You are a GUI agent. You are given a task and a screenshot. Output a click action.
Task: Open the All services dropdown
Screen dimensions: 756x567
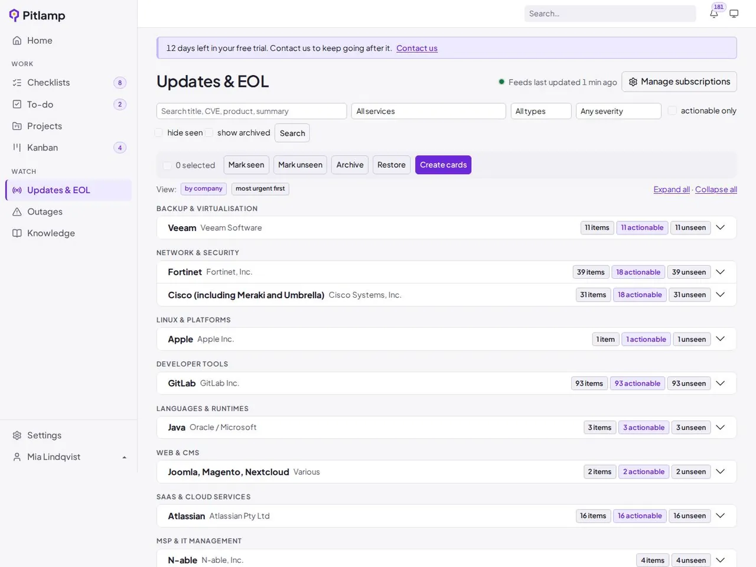click(x=429, y=111)
